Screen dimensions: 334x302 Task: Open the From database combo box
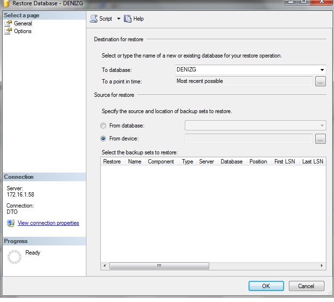click(x=255, y=126)
